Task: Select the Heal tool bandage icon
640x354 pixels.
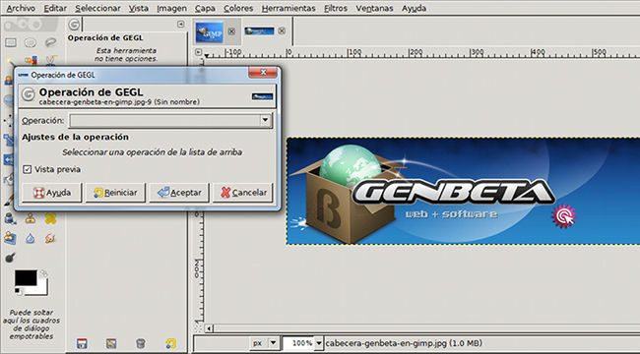Action: pyautogui.click(x=50, y=219)
